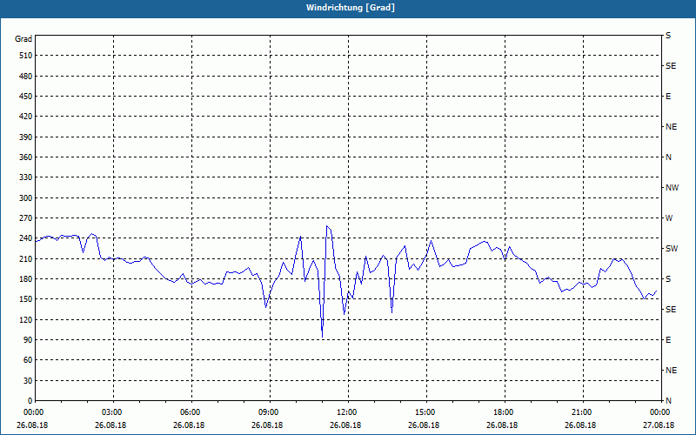
Task: Click the y-axis value "120"
Action: [x=26, y=319]
